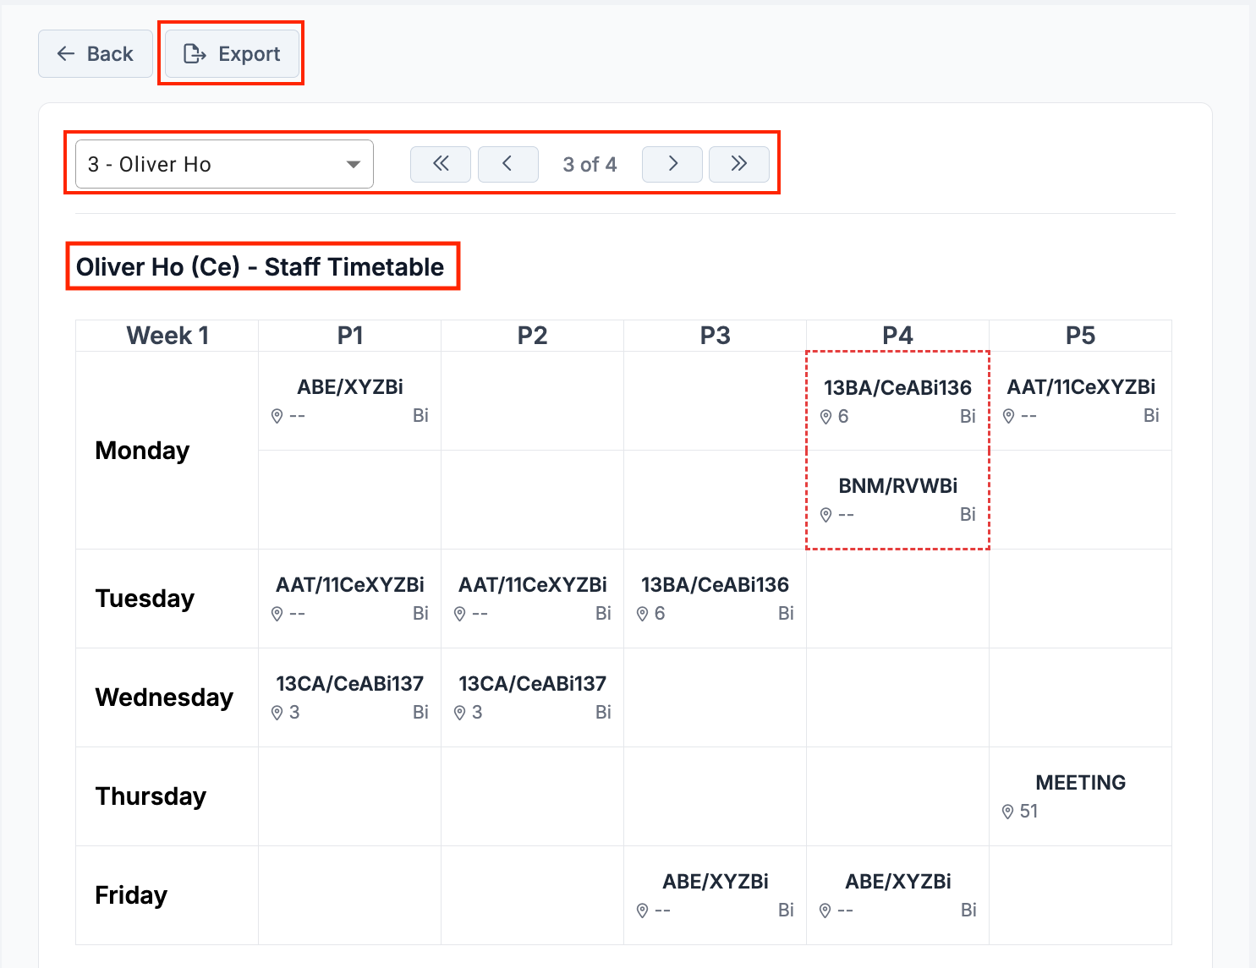Click the Week 1 header cell

point(167,335)
